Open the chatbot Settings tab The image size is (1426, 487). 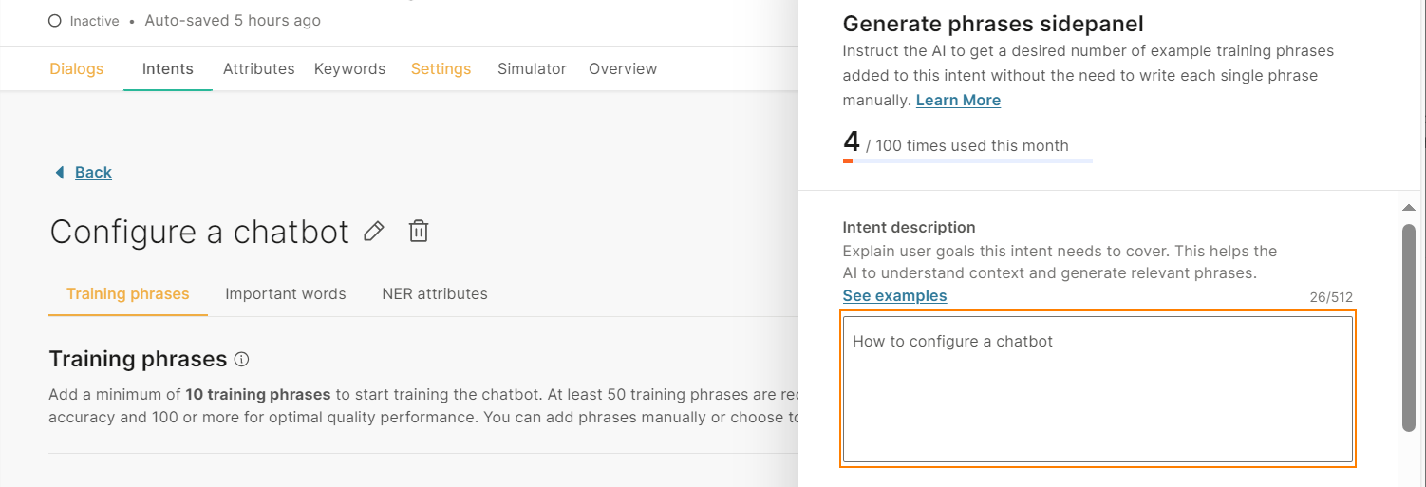(x=441, y=68)
